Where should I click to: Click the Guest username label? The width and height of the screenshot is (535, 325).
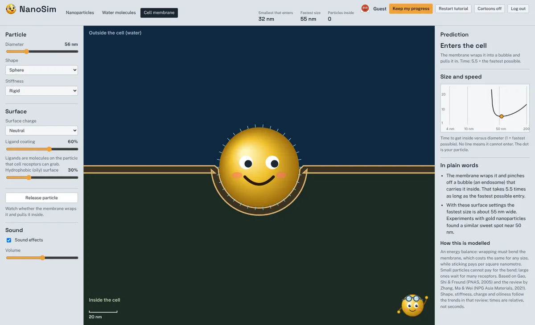(380, 9)
